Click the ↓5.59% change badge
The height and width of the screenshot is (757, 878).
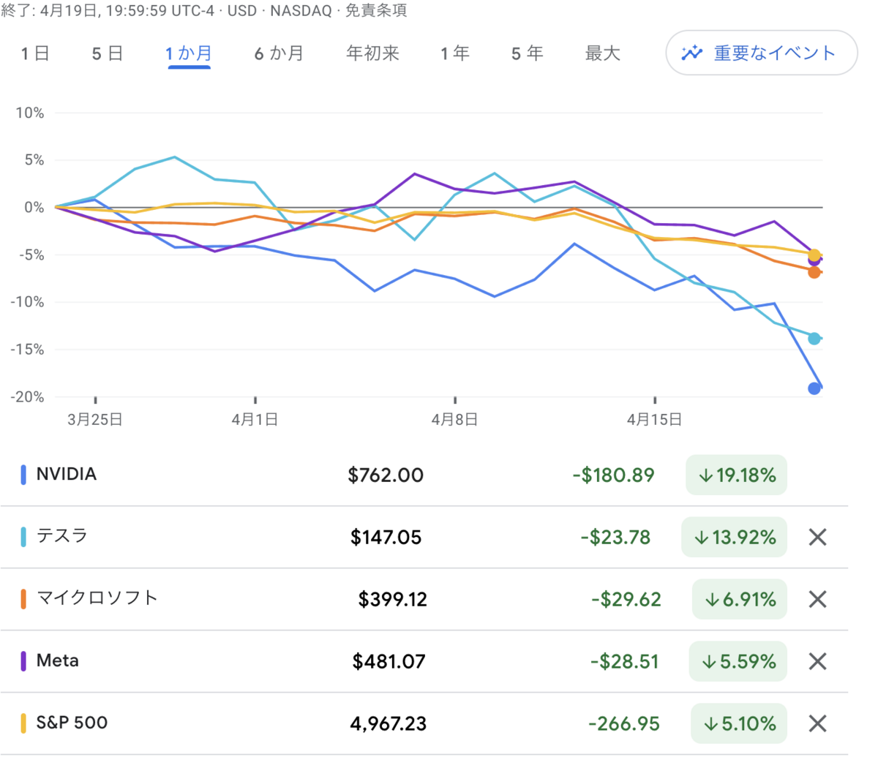point(738,661)
